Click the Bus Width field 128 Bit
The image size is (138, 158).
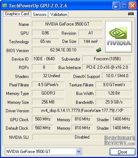point(114,93)
